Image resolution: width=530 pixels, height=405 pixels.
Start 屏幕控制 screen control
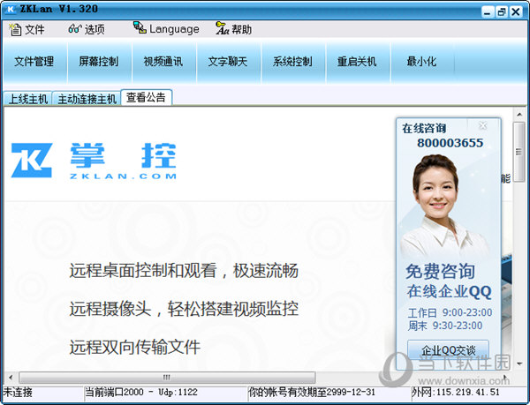click(x=99, y=62)
